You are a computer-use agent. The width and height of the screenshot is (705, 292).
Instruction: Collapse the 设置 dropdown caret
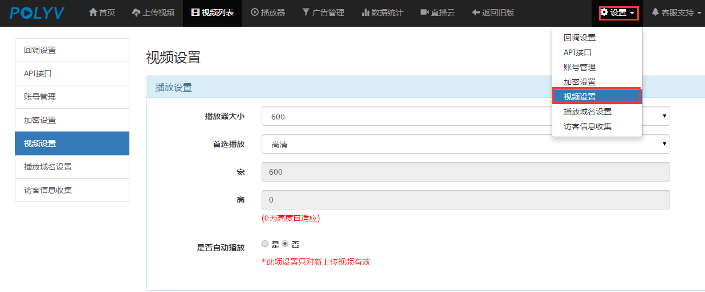[x=632, y=13]
